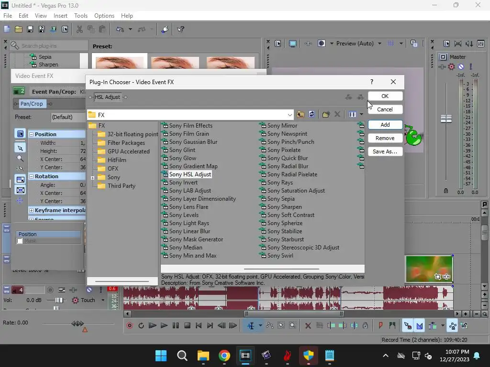Click the Downmix output icon in Master panel
This screenshot has width=490, height=367.
coord(458,43)
